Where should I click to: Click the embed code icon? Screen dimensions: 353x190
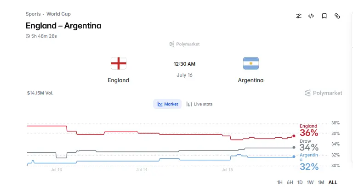pos(311,16)
